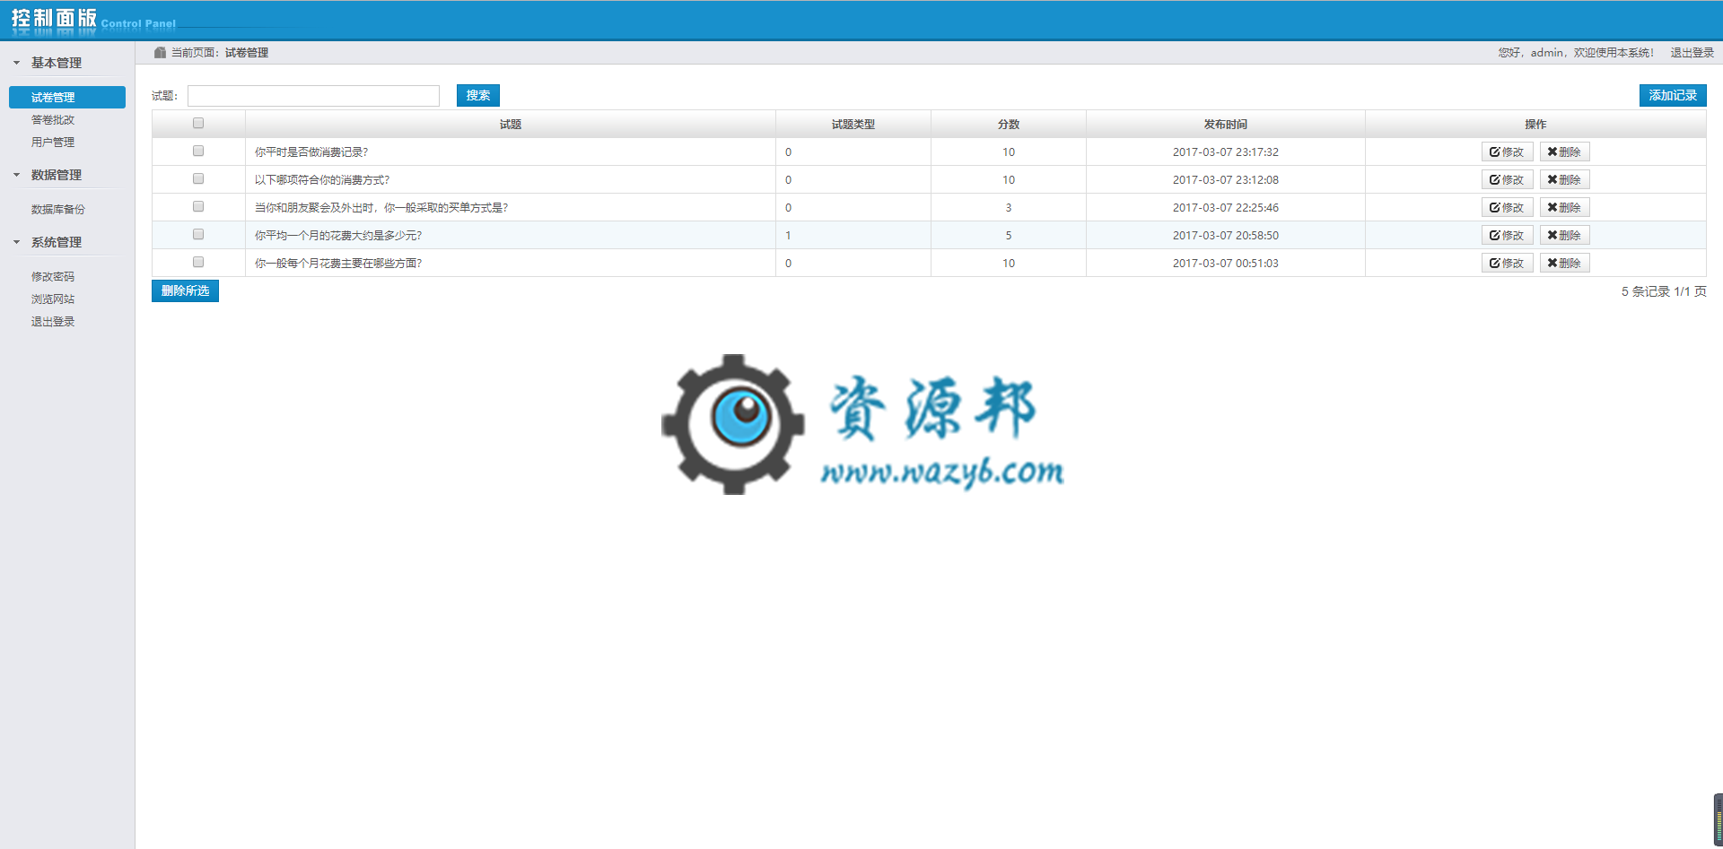This screenshot has width=1723, height=849.
Task: Click the 添加记录 button
Action: [1673, 96]
